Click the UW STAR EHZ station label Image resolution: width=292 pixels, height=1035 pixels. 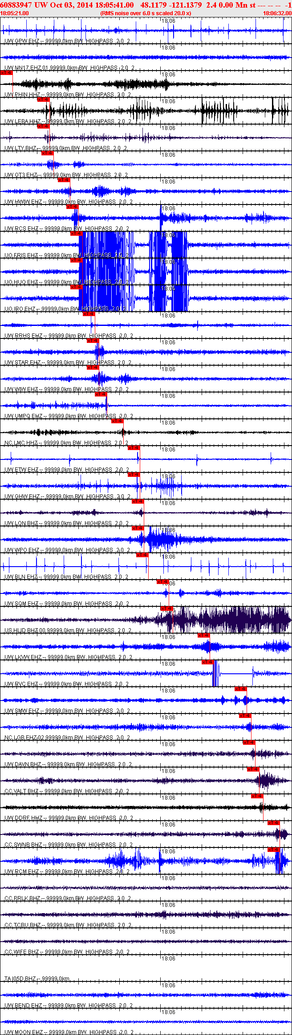point(68,363)
